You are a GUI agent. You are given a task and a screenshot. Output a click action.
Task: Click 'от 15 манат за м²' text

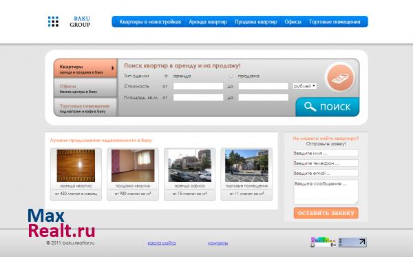pyautogui.click(x=190, y=194)
